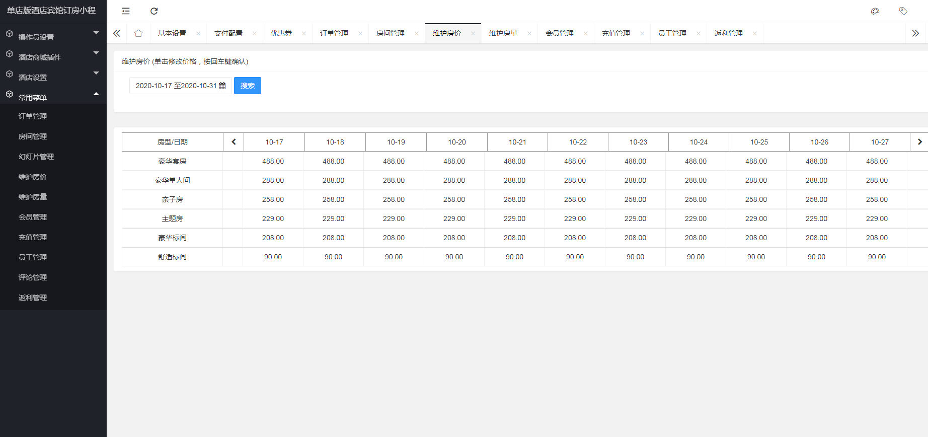
Task: Show later dates with the right arrow
Action: coord(919,142)
